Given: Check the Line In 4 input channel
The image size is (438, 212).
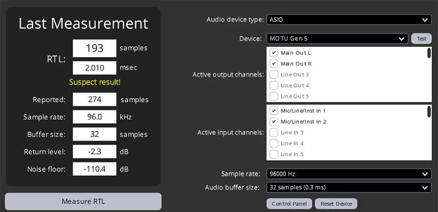Looking at the screenshot, I should click(x=274, y=143).
